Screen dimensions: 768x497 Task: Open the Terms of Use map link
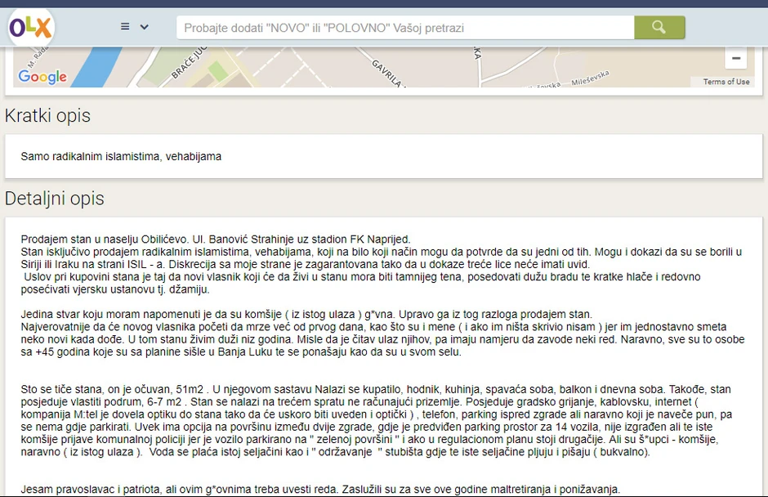click(x=726, y=82)
